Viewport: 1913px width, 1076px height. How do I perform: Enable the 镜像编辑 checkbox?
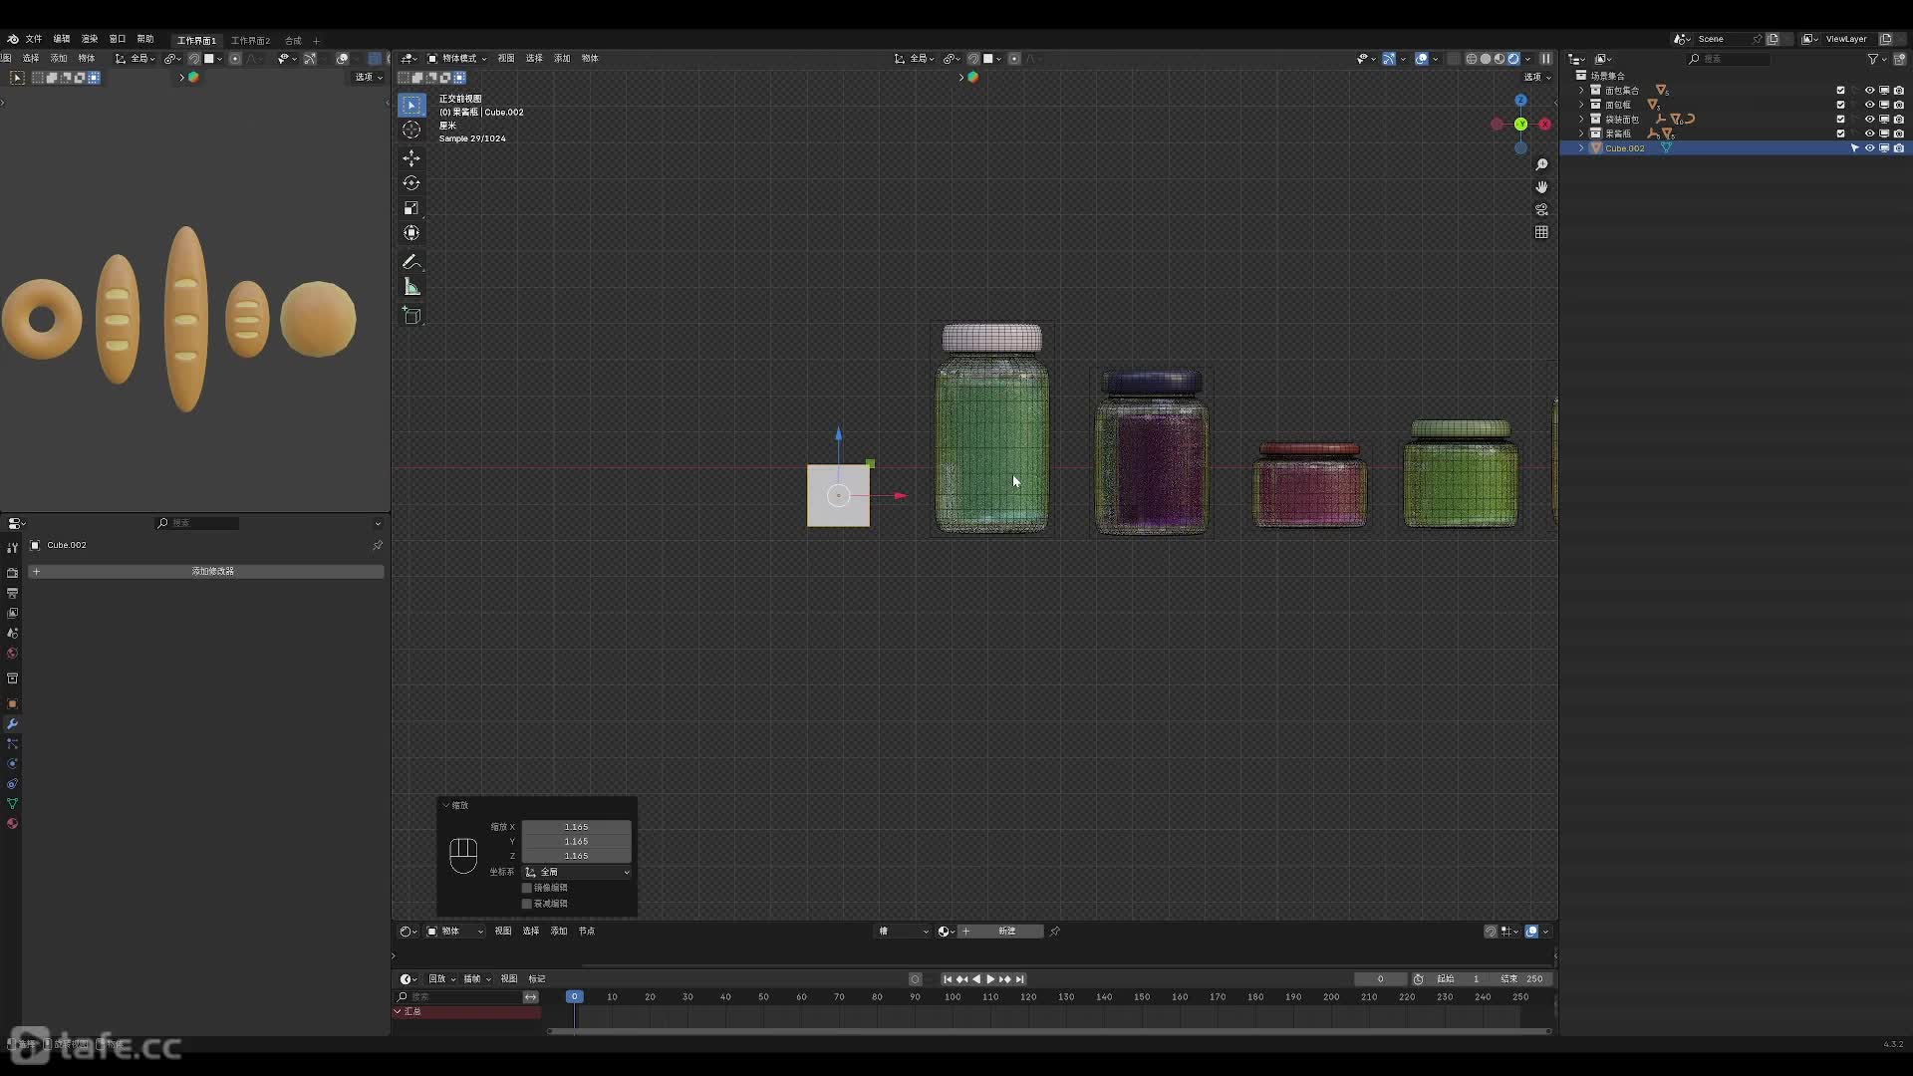coord(527,888)
